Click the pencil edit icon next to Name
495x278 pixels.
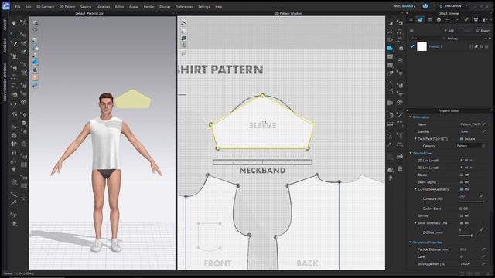click(484, 124)
